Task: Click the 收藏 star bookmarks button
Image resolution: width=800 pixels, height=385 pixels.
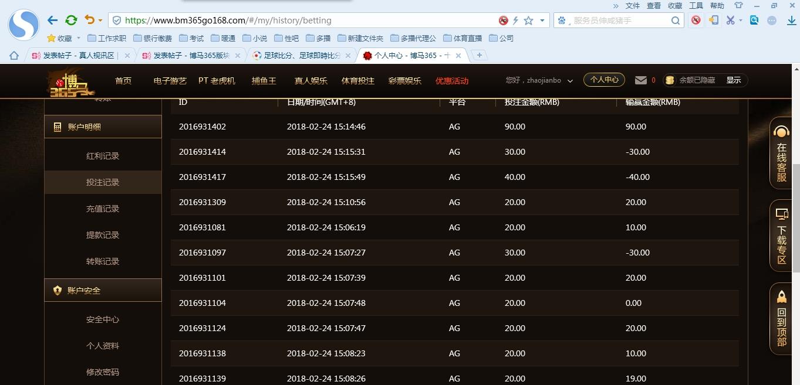Action: pos(59,38)
